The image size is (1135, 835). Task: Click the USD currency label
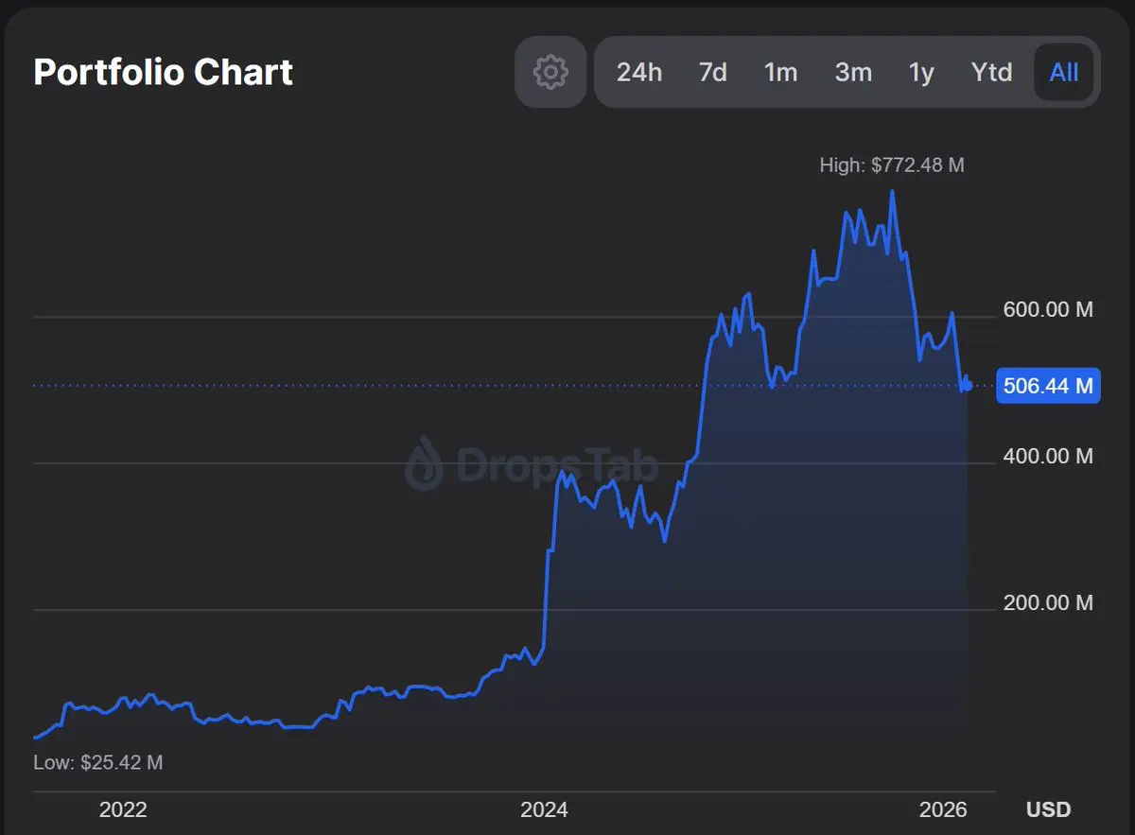tap(1049, 809)
